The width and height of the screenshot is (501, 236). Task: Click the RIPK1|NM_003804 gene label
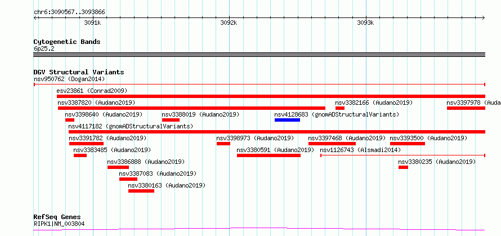click(x=59, y=224)
